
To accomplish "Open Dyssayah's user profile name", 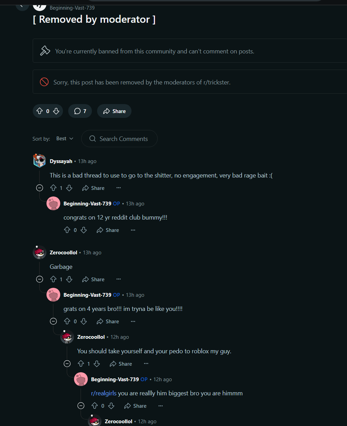I will [61, 161].
